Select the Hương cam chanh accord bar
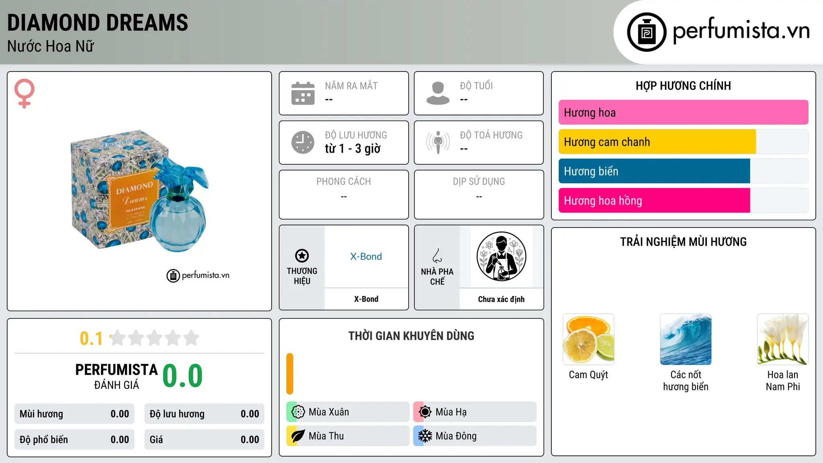 pos(683,142)
